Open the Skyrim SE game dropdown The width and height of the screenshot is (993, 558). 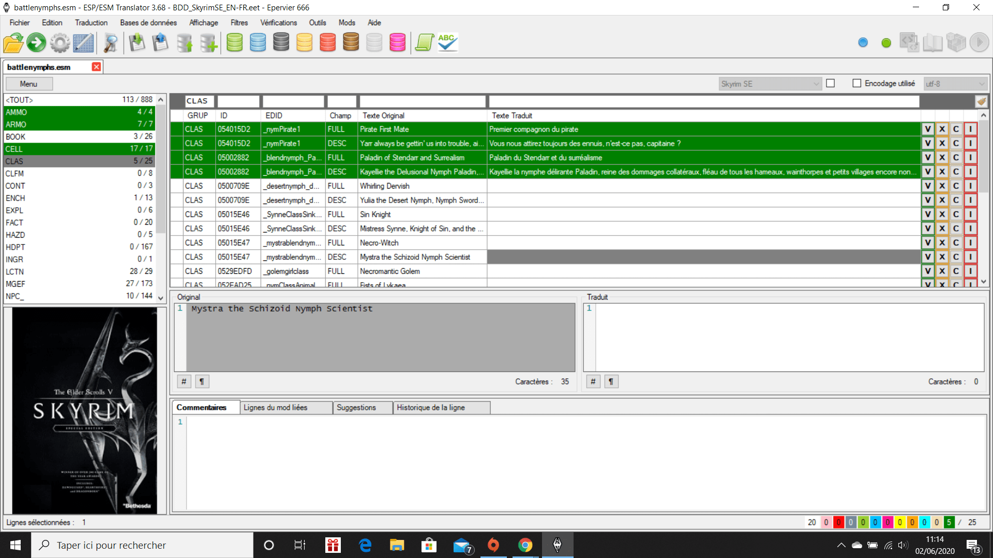coord(770,84)
